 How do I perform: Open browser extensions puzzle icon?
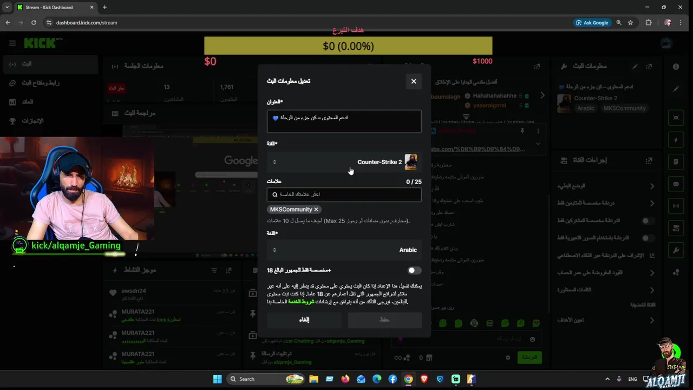(649, 23)
